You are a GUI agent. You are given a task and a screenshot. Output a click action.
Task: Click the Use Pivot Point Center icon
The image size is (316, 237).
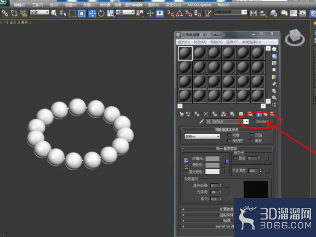[x=140, y=13]
